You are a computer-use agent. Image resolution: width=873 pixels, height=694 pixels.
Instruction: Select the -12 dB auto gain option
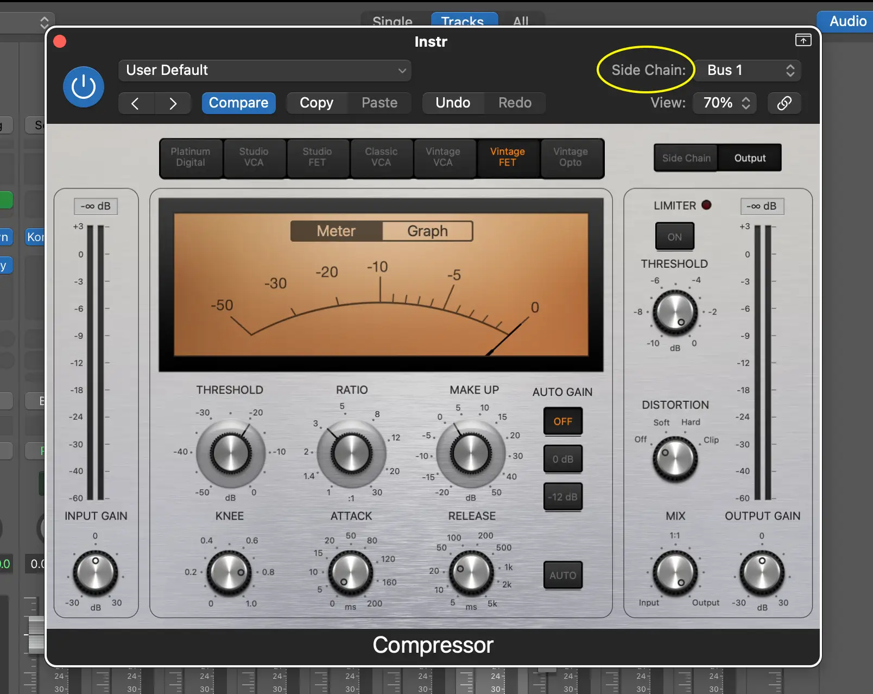pos(562,497)
